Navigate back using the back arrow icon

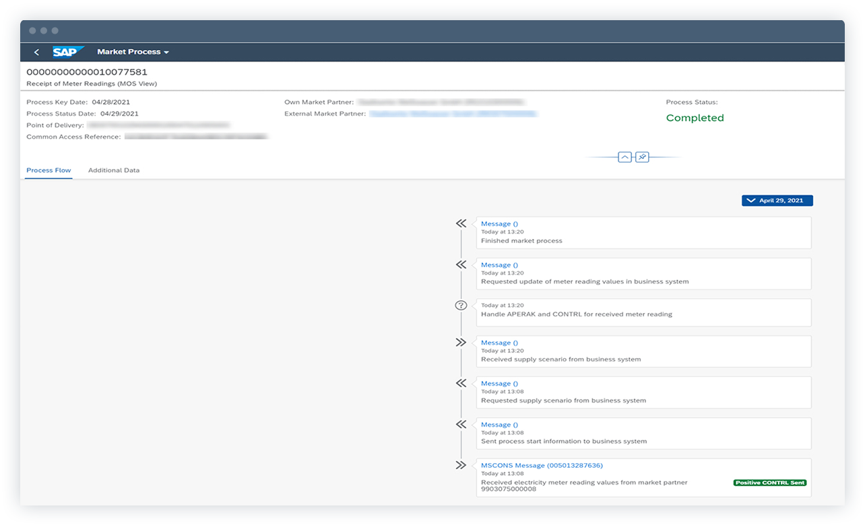click(x=36, y=51)
